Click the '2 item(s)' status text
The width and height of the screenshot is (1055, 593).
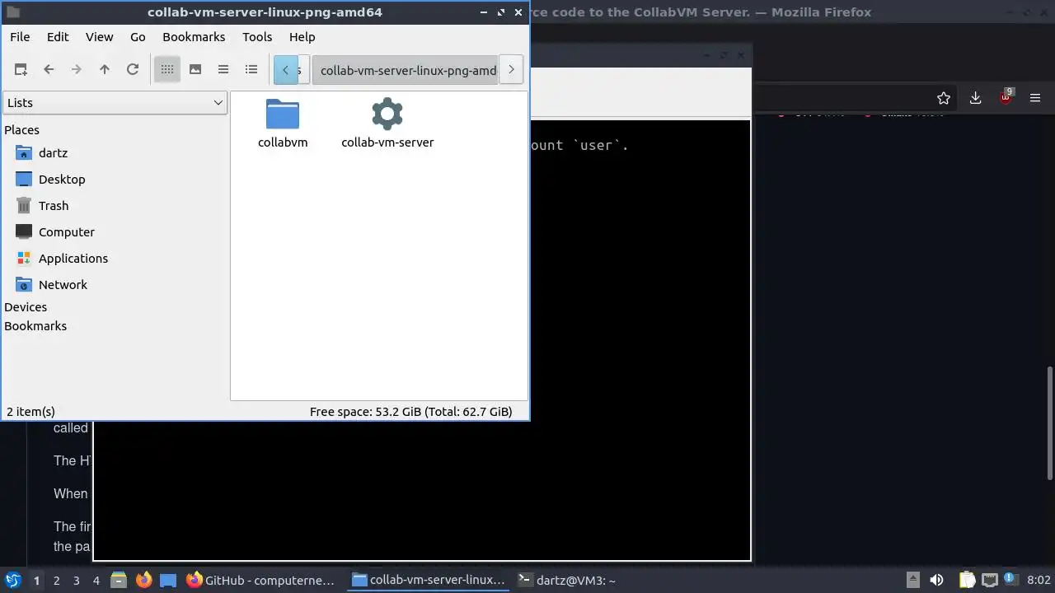click(30, 412)
